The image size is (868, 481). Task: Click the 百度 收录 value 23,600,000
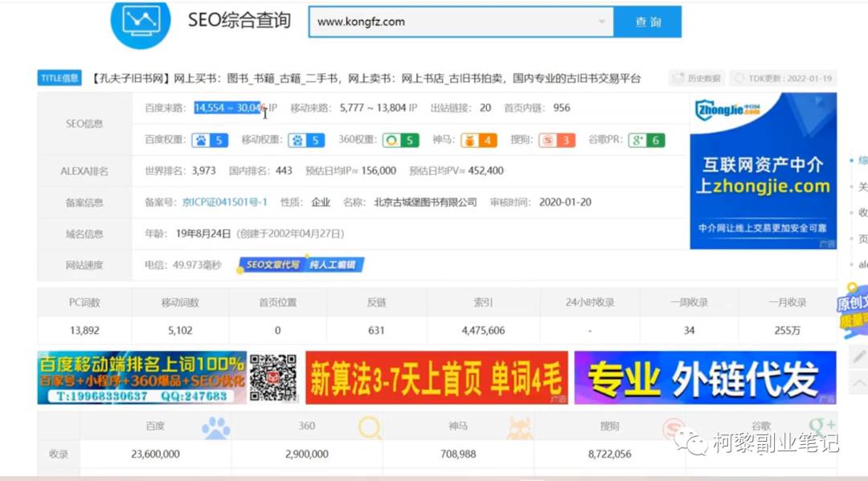pyautogui.click(x=155, y=454)
